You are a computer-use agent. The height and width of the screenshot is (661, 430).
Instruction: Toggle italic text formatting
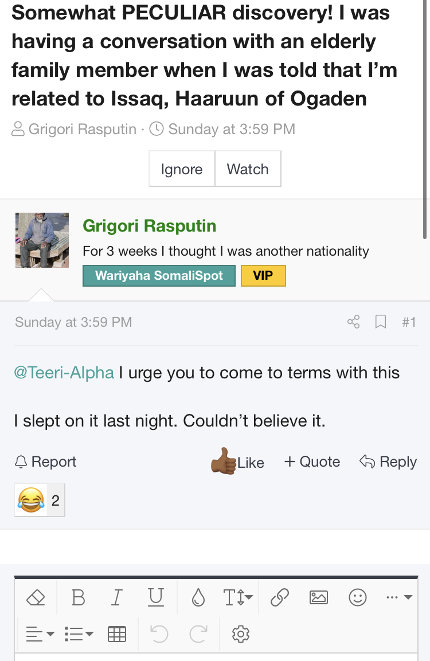117,597
